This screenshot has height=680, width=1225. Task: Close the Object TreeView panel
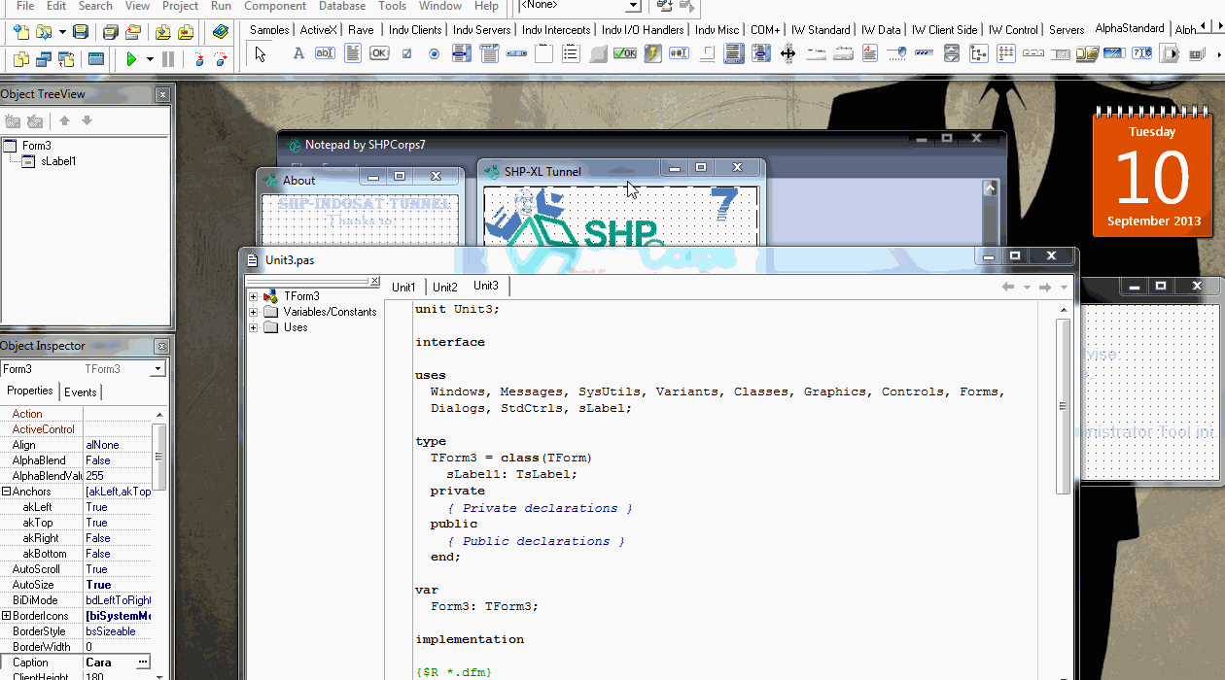pyautogui.click(x=162, y=94)
